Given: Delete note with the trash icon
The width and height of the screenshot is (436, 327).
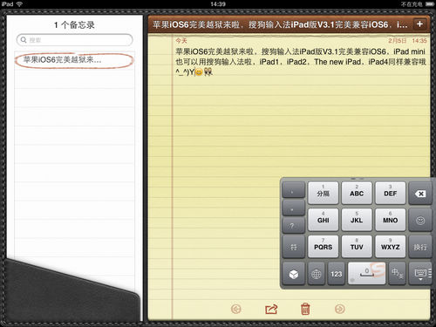Looking at the screenshot, I should tap(305, 309).
